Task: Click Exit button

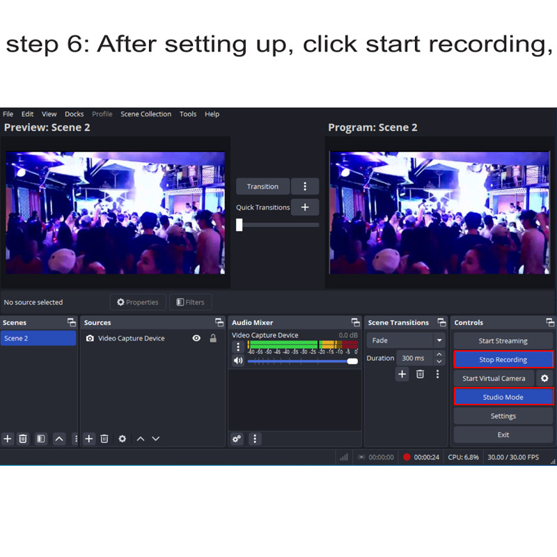Action: pos(503,434)
